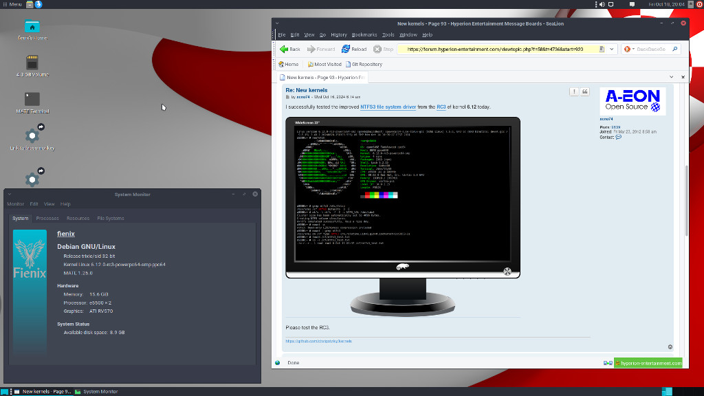Click the quote post icon
The height and width of the screenshot is (396, 704).
[x=584, y=91]
